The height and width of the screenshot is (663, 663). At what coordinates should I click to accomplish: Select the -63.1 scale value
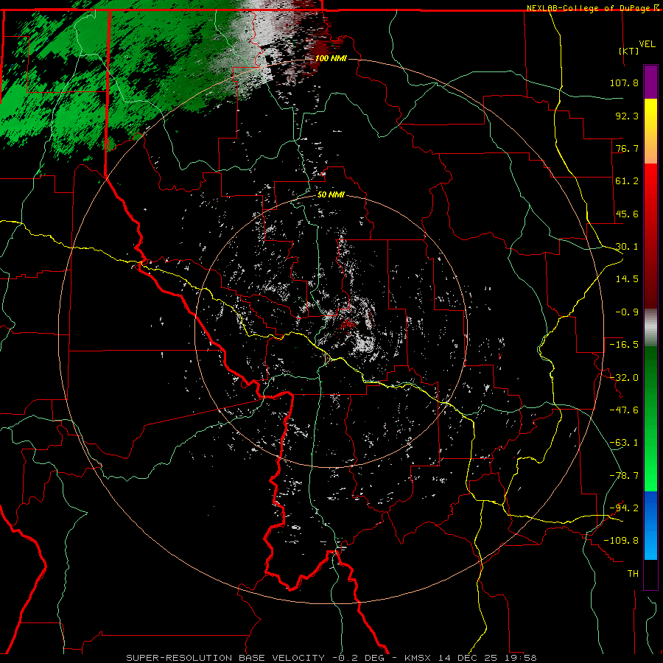click(624, 443)
